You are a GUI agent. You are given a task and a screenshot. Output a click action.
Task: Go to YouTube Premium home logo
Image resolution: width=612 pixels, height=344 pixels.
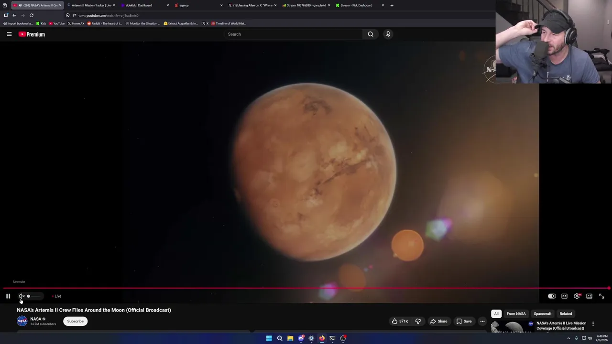32,34
